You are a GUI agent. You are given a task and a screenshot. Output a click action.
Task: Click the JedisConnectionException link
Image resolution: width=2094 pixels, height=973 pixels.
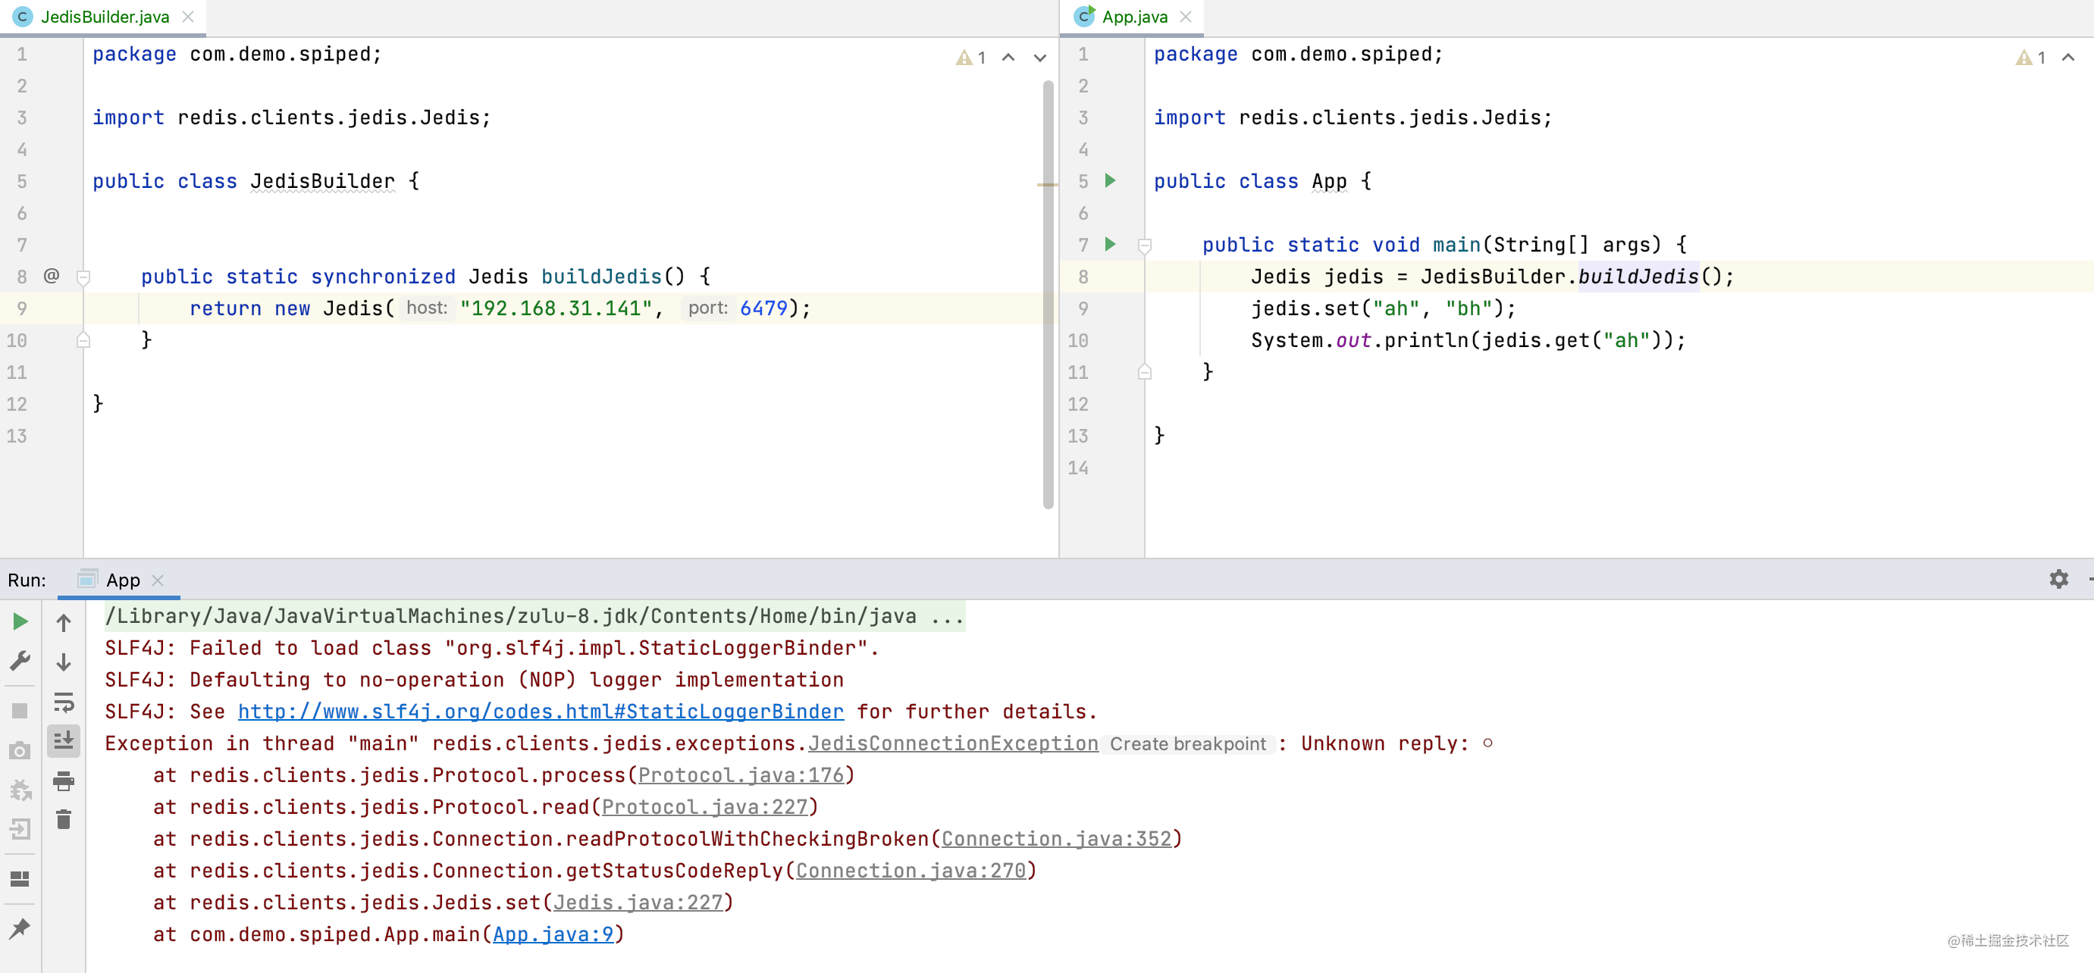coord(953,743)
